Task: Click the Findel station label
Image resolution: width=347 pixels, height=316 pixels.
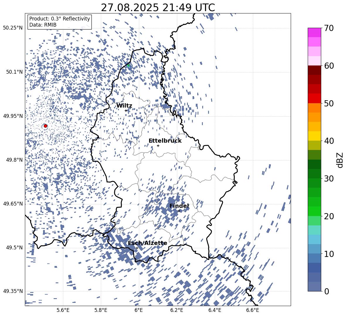Action: 179,206
